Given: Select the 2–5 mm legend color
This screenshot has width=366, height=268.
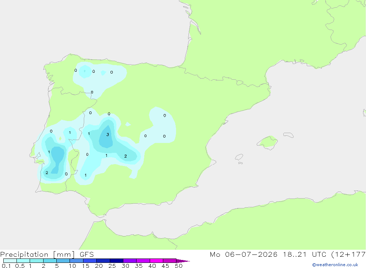Looking at the screenshot, I should (x=50, y=261).
